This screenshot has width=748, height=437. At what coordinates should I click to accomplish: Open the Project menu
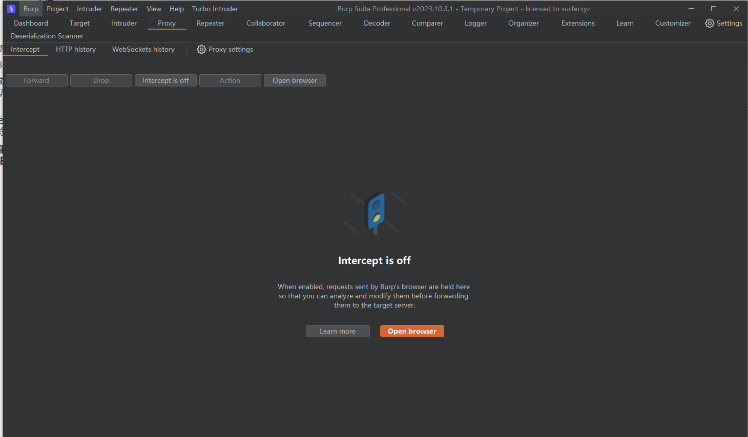pyautogui.click(x=57, y=9)
